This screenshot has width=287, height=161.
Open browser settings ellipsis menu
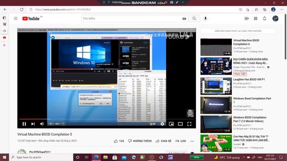coord(282,9)
